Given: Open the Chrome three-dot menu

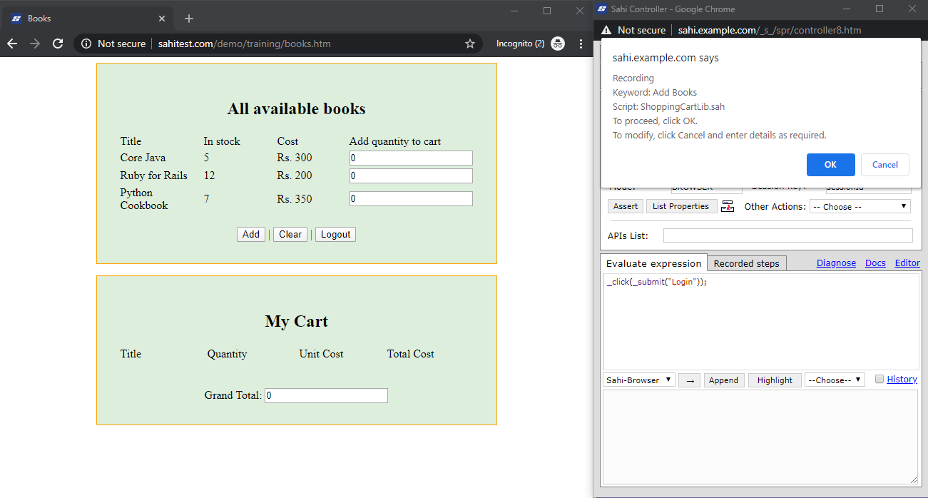Looking at the screenshot, I should [581, 44].
